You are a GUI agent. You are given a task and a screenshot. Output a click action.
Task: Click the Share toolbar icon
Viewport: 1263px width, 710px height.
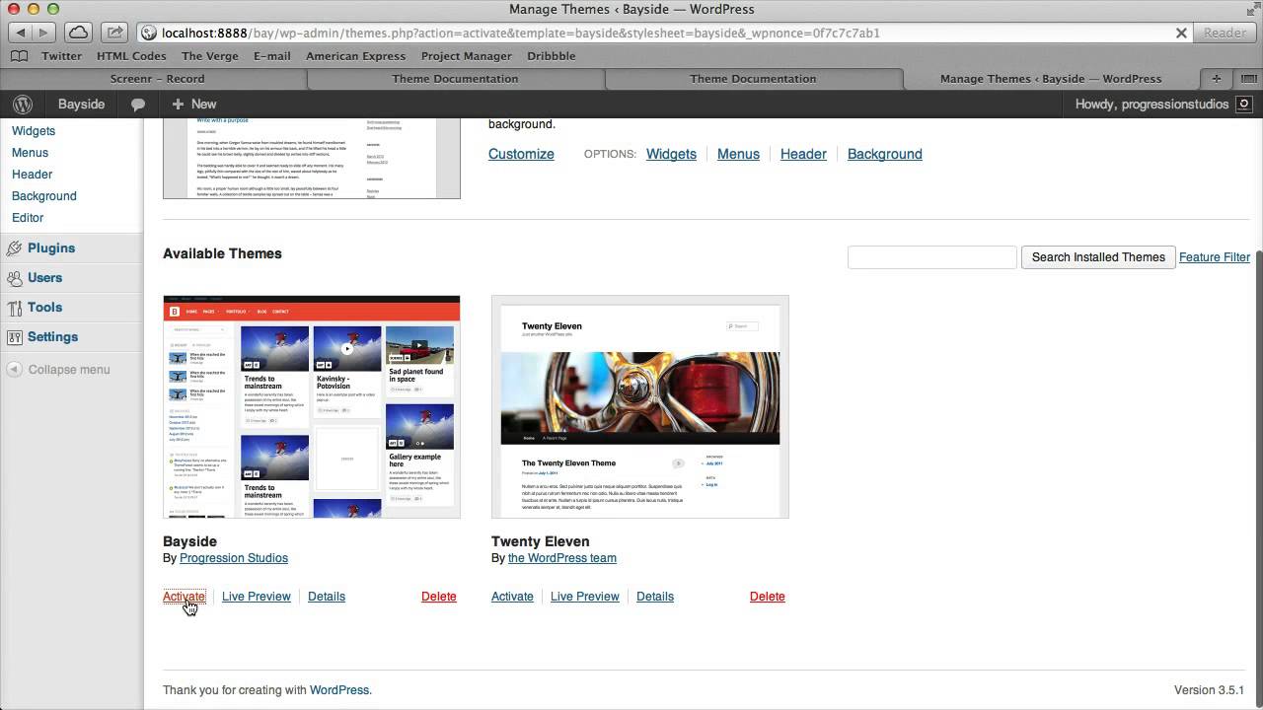click(x=114, y=33)
